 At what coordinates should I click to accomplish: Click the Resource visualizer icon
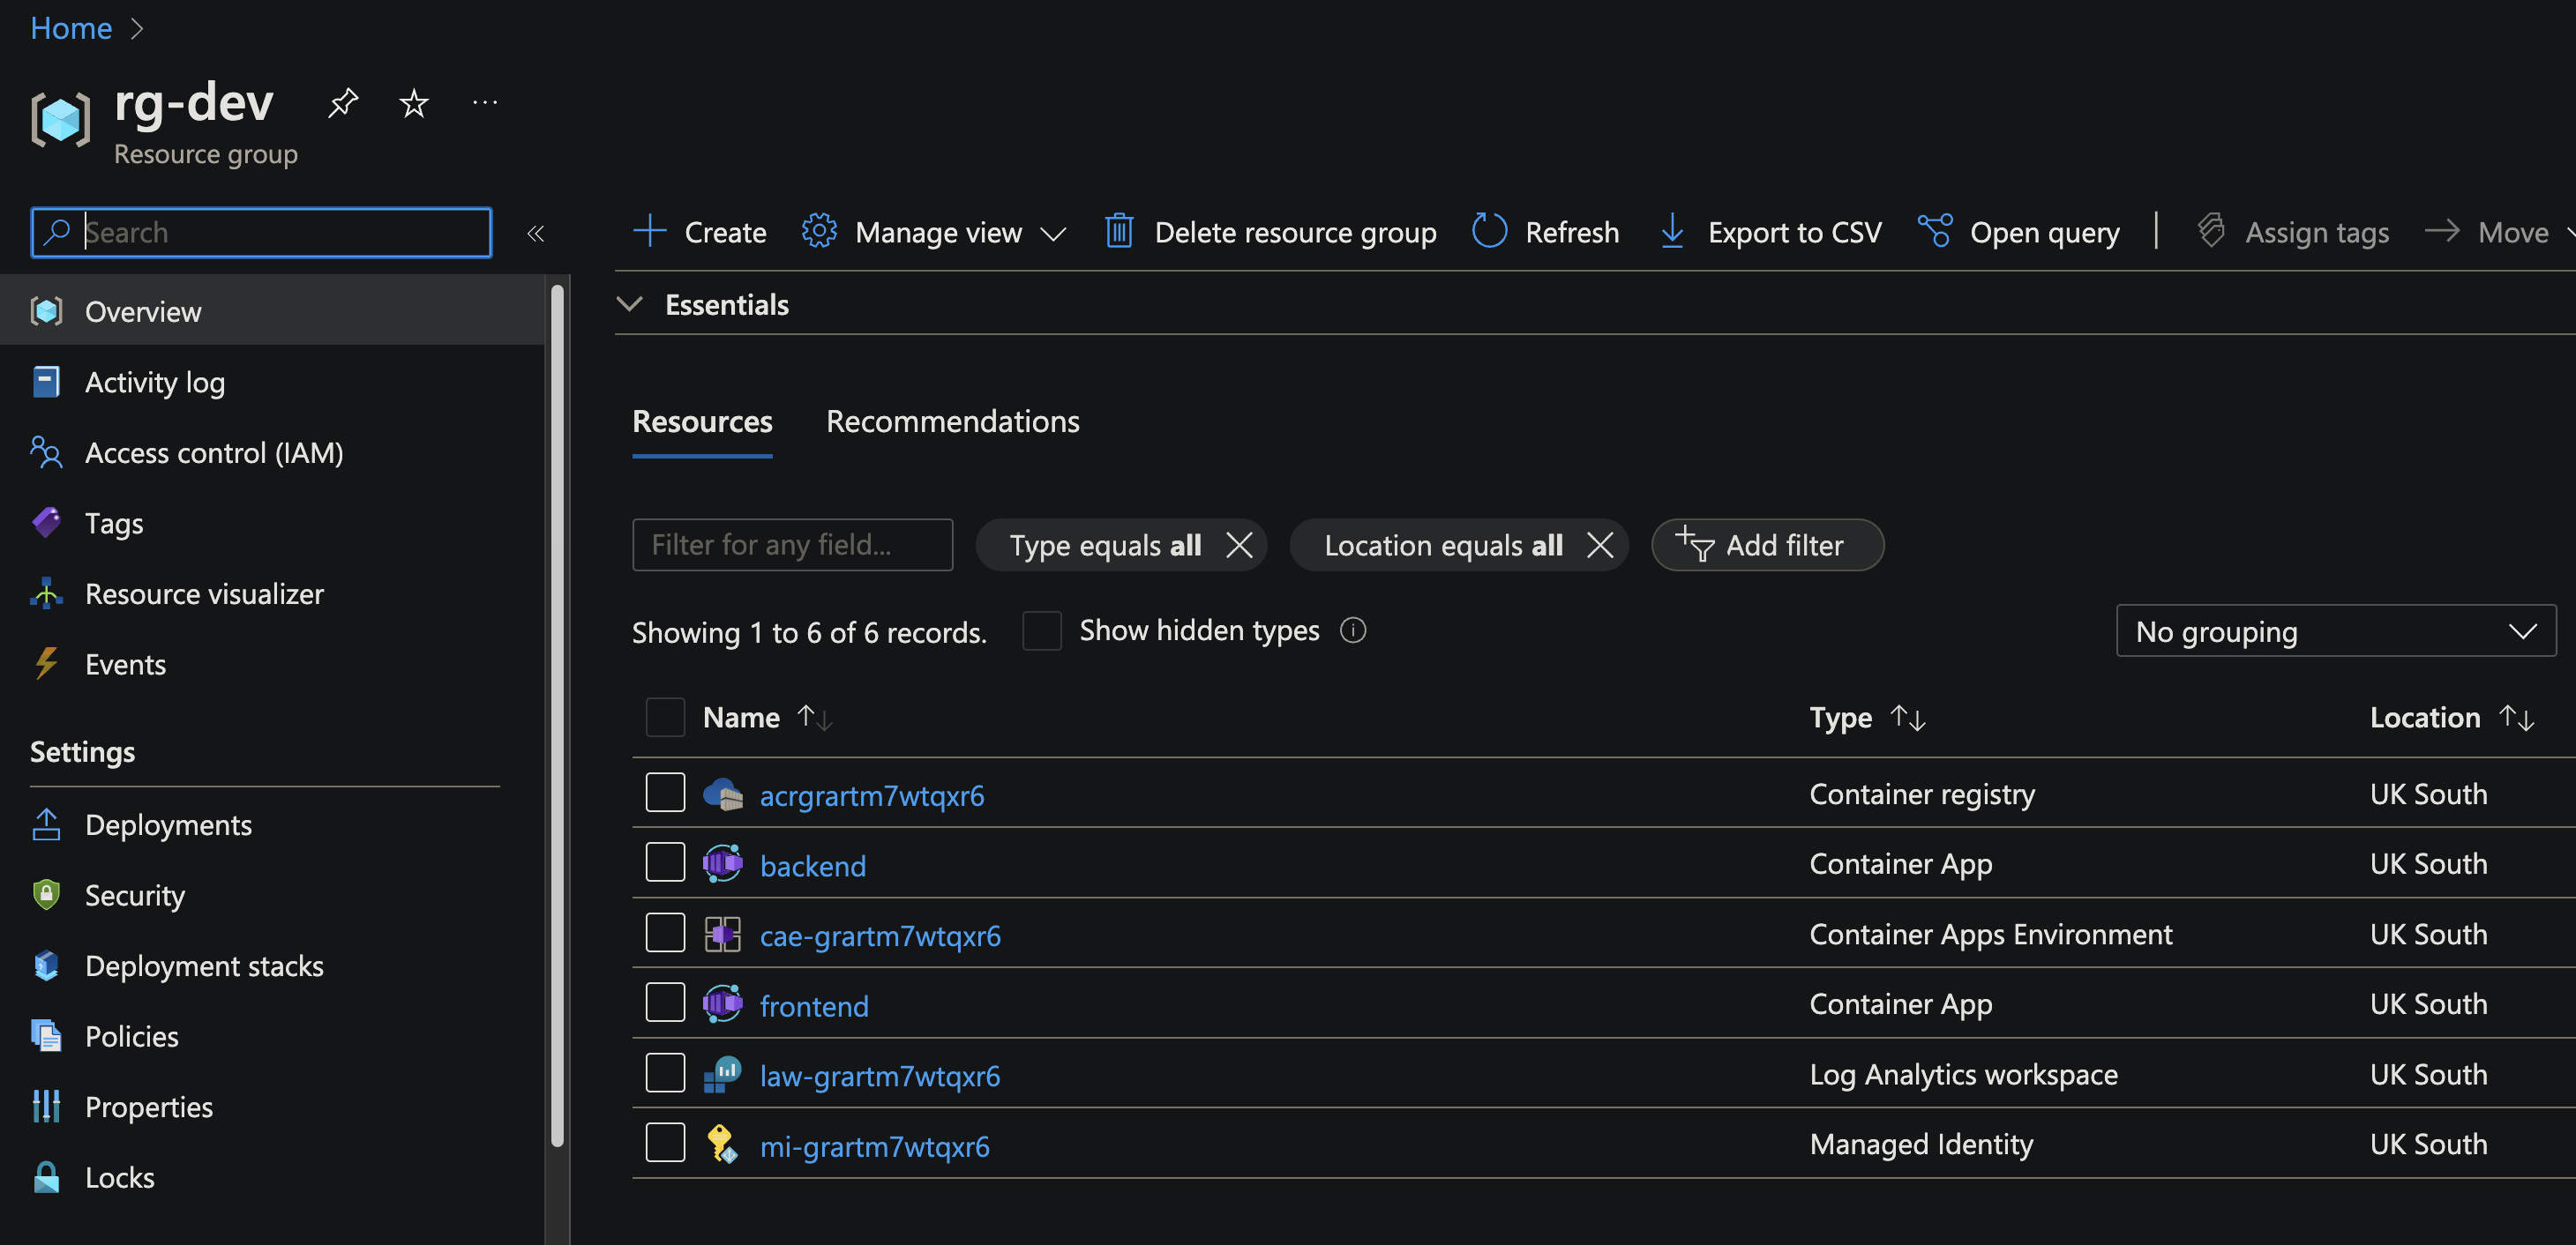click(46, 593)
